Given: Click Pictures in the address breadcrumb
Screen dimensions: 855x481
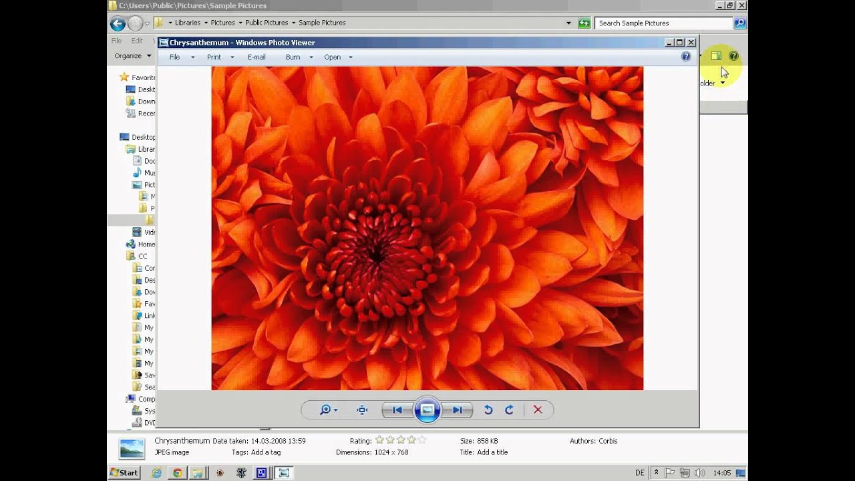Looking at the screenshot, I should (x=222, y=23).
